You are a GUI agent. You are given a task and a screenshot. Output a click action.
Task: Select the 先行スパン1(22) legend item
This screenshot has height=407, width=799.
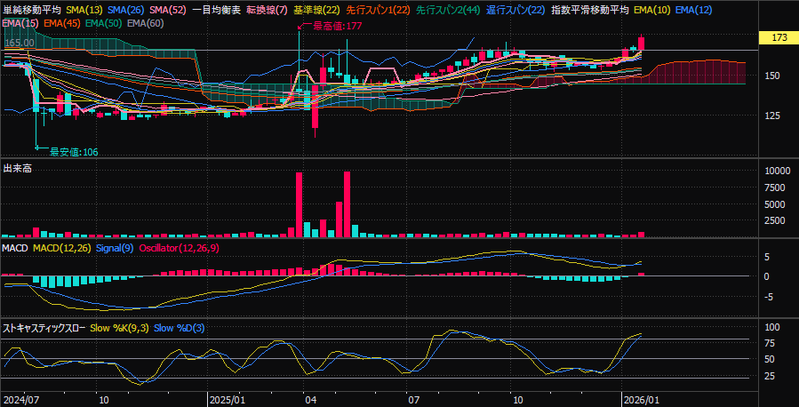click(377, 10)
